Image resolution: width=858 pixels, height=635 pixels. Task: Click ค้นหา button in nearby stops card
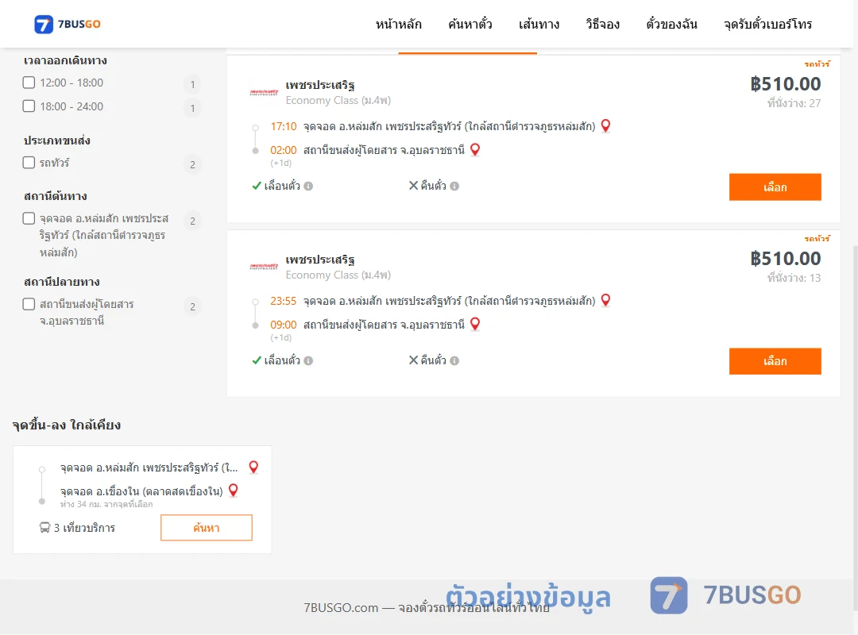(207, 528)
